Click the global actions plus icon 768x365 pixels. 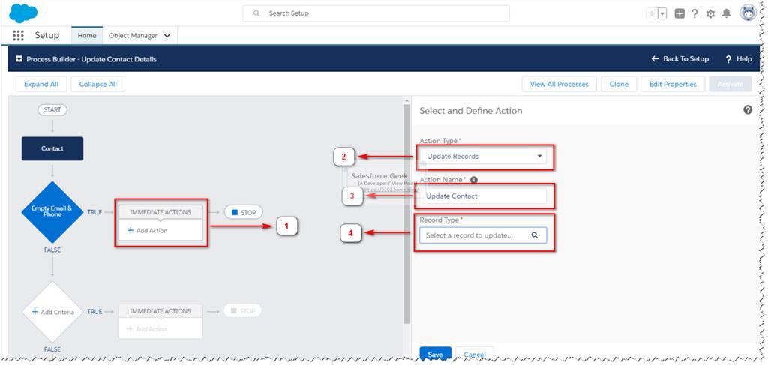[x=679, y=13]
